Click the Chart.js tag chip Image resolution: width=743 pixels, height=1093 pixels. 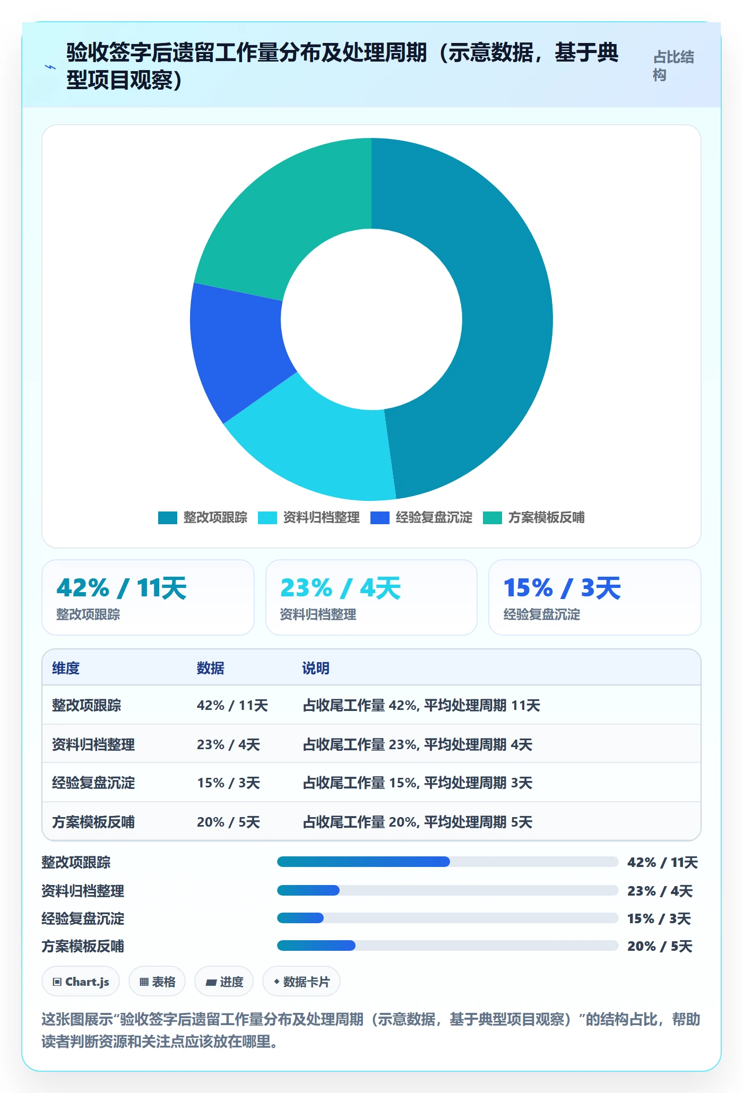click(x=81, y=982)
